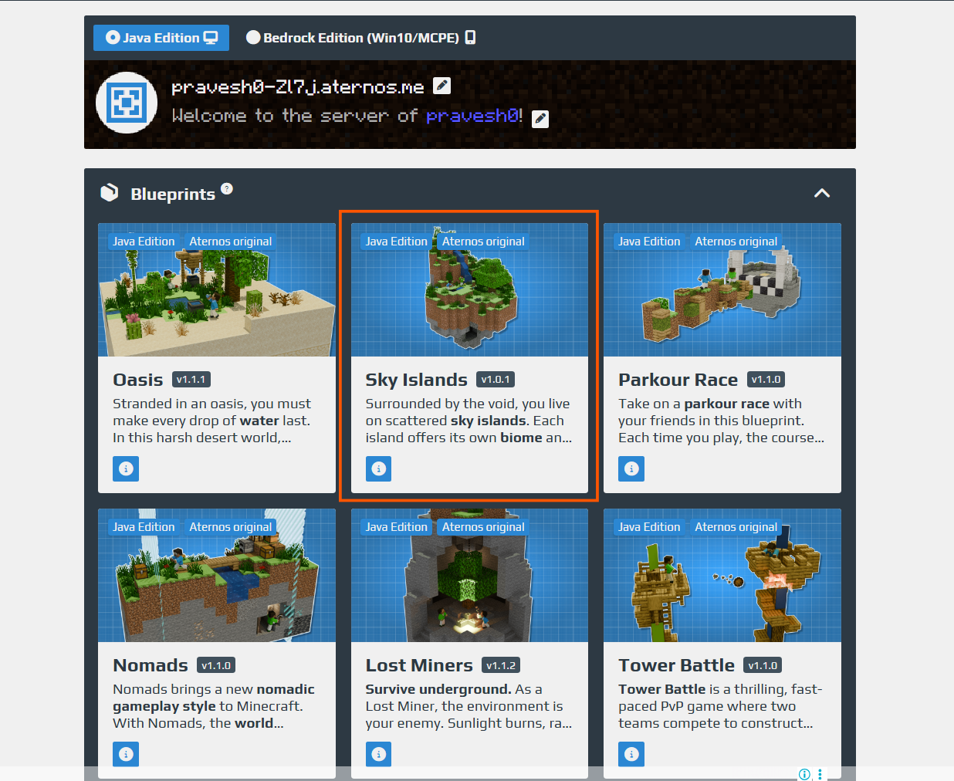Click the Sky Islands thumbnail image

pos(469,290)
